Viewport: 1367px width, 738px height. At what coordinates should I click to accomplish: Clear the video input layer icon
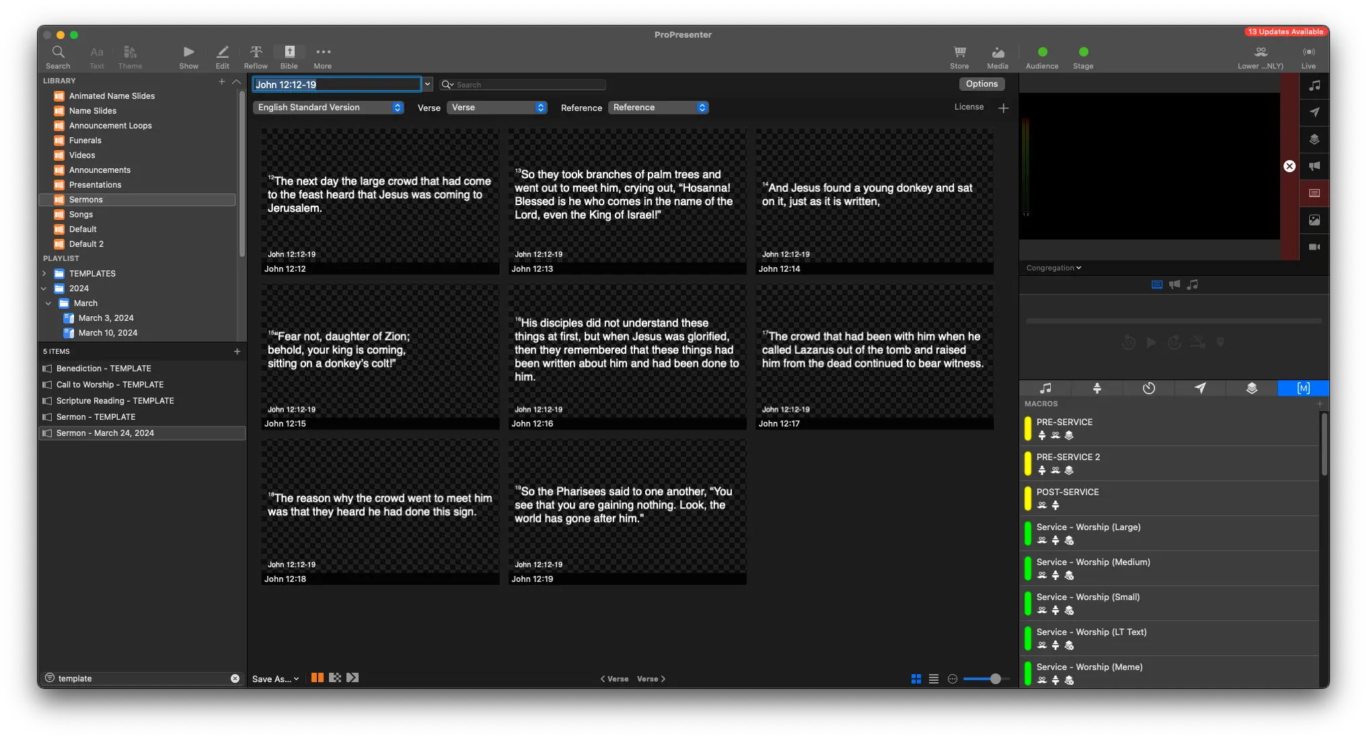click(x=1314, y=247)
